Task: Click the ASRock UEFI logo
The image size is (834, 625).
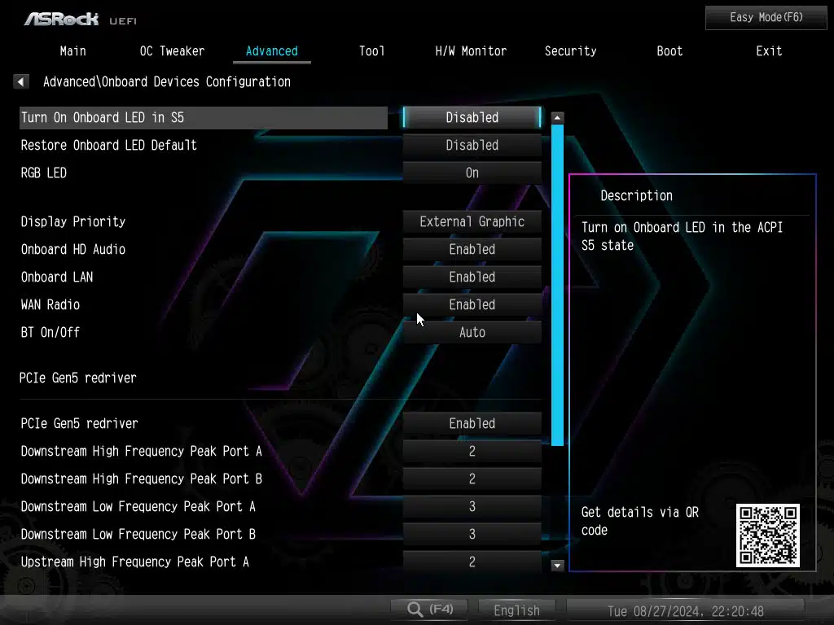Action: pos(80,18)
